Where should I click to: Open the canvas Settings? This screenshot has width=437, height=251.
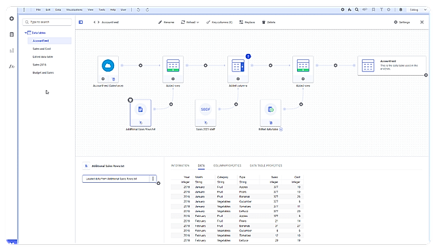click(x=402, y=23)
